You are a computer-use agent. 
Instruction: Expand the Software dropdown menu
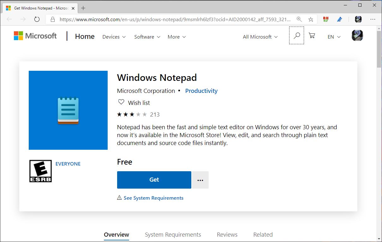[147, 37]
